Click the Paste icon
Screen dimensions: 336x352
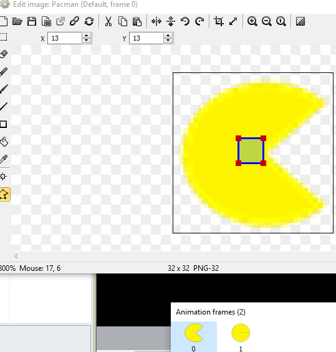[137, 21]
